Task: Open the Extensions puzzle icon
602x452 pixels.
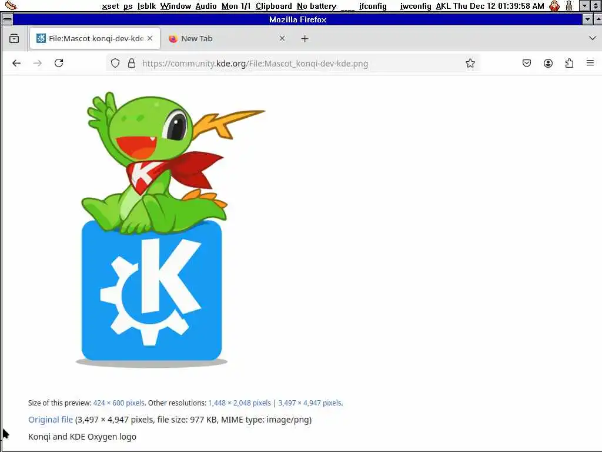Action: tap(569, 63)
